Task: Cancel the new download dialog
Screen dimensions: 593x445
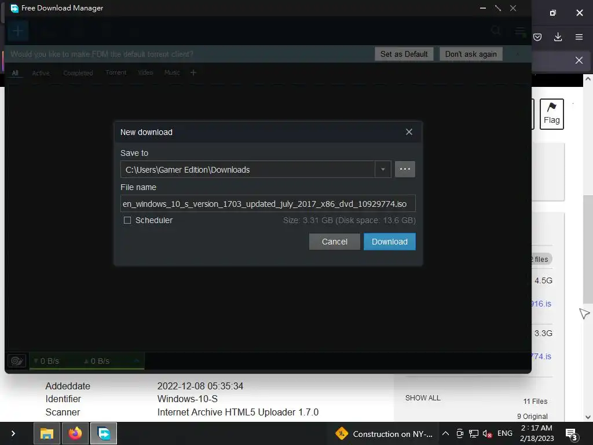Action: click(x=334, y=242)
